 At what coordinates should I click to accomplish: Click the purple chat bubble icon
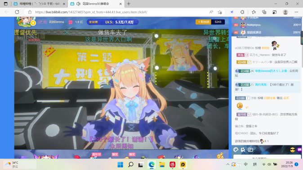[x=299, y=150]
